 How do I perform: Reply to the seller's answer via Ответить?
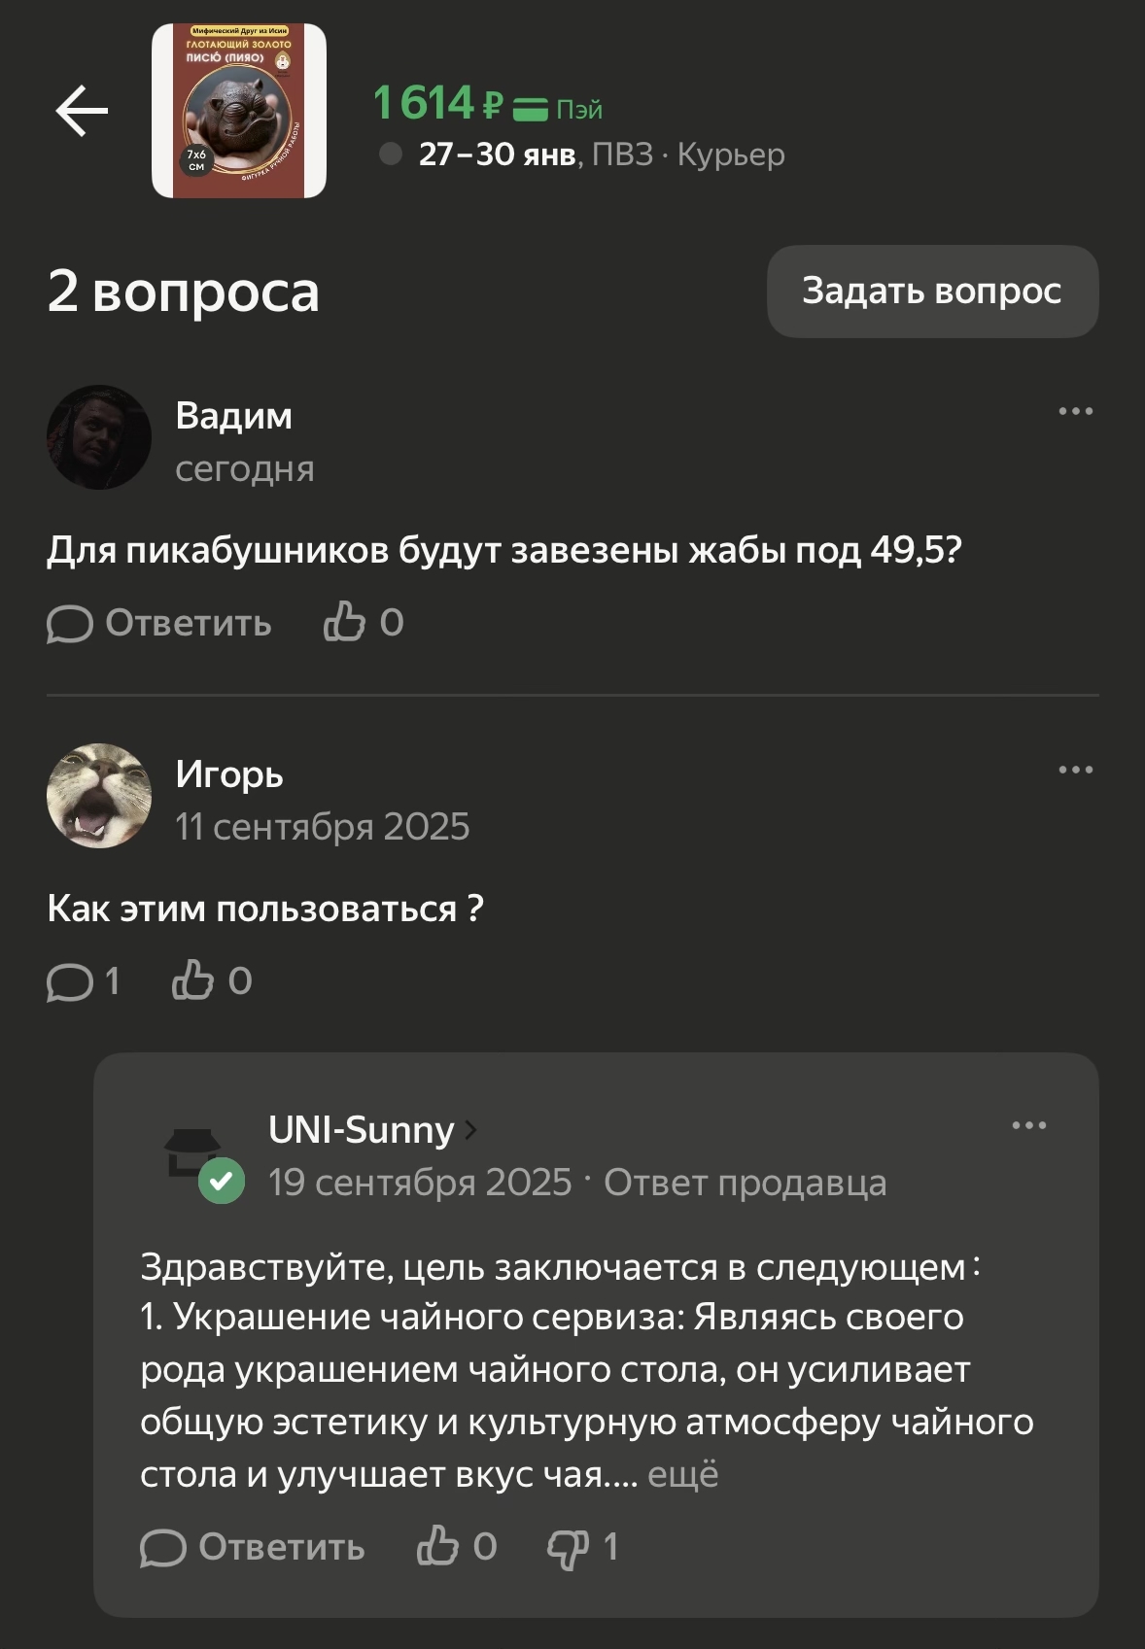[x=253, y=1547]
